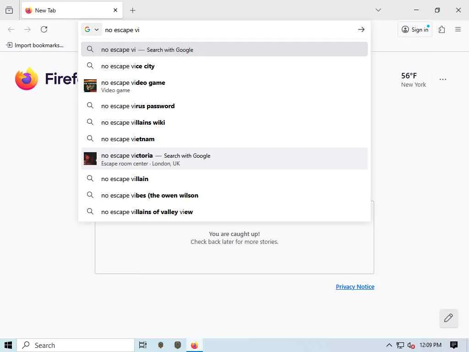
Task: Open a new tab with plus button
Action: (132, 11)
